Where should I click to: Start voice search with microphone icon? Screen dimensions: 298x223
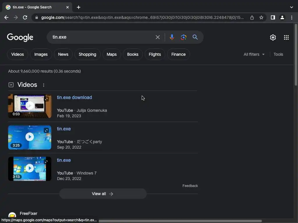[x=172, y=37]
